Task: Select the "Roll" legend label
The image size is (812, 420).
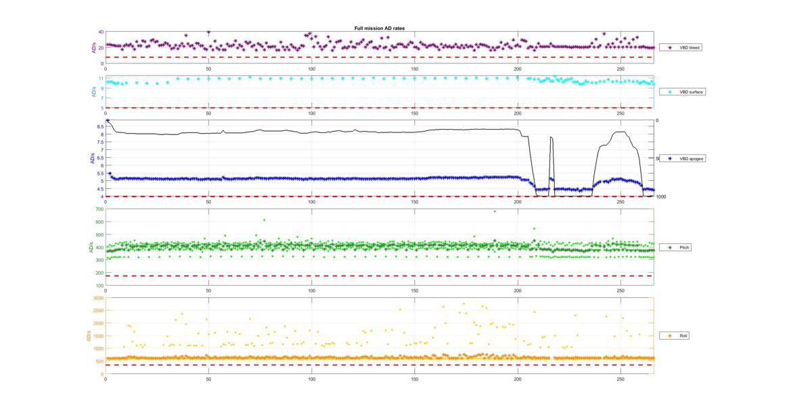Action: point(684,336)
